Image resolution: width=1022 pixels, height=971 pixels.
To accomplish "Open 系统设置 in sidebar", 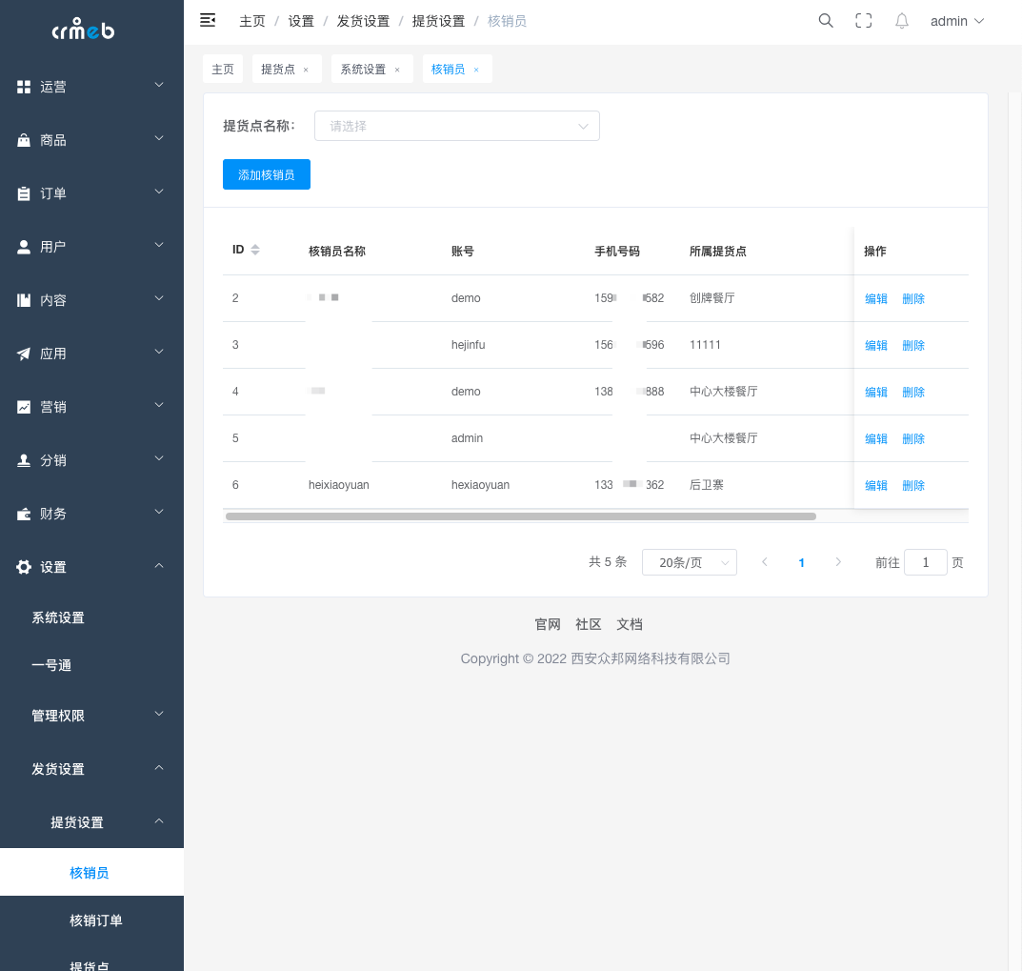I will pyautogui.click(x=58, y=617).
